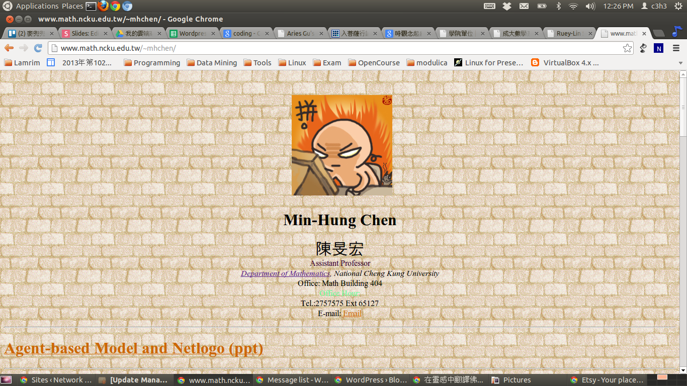Open the c3h3 user menu
The width and height of the screenshot is (687, 386).
tap(654, 6)
